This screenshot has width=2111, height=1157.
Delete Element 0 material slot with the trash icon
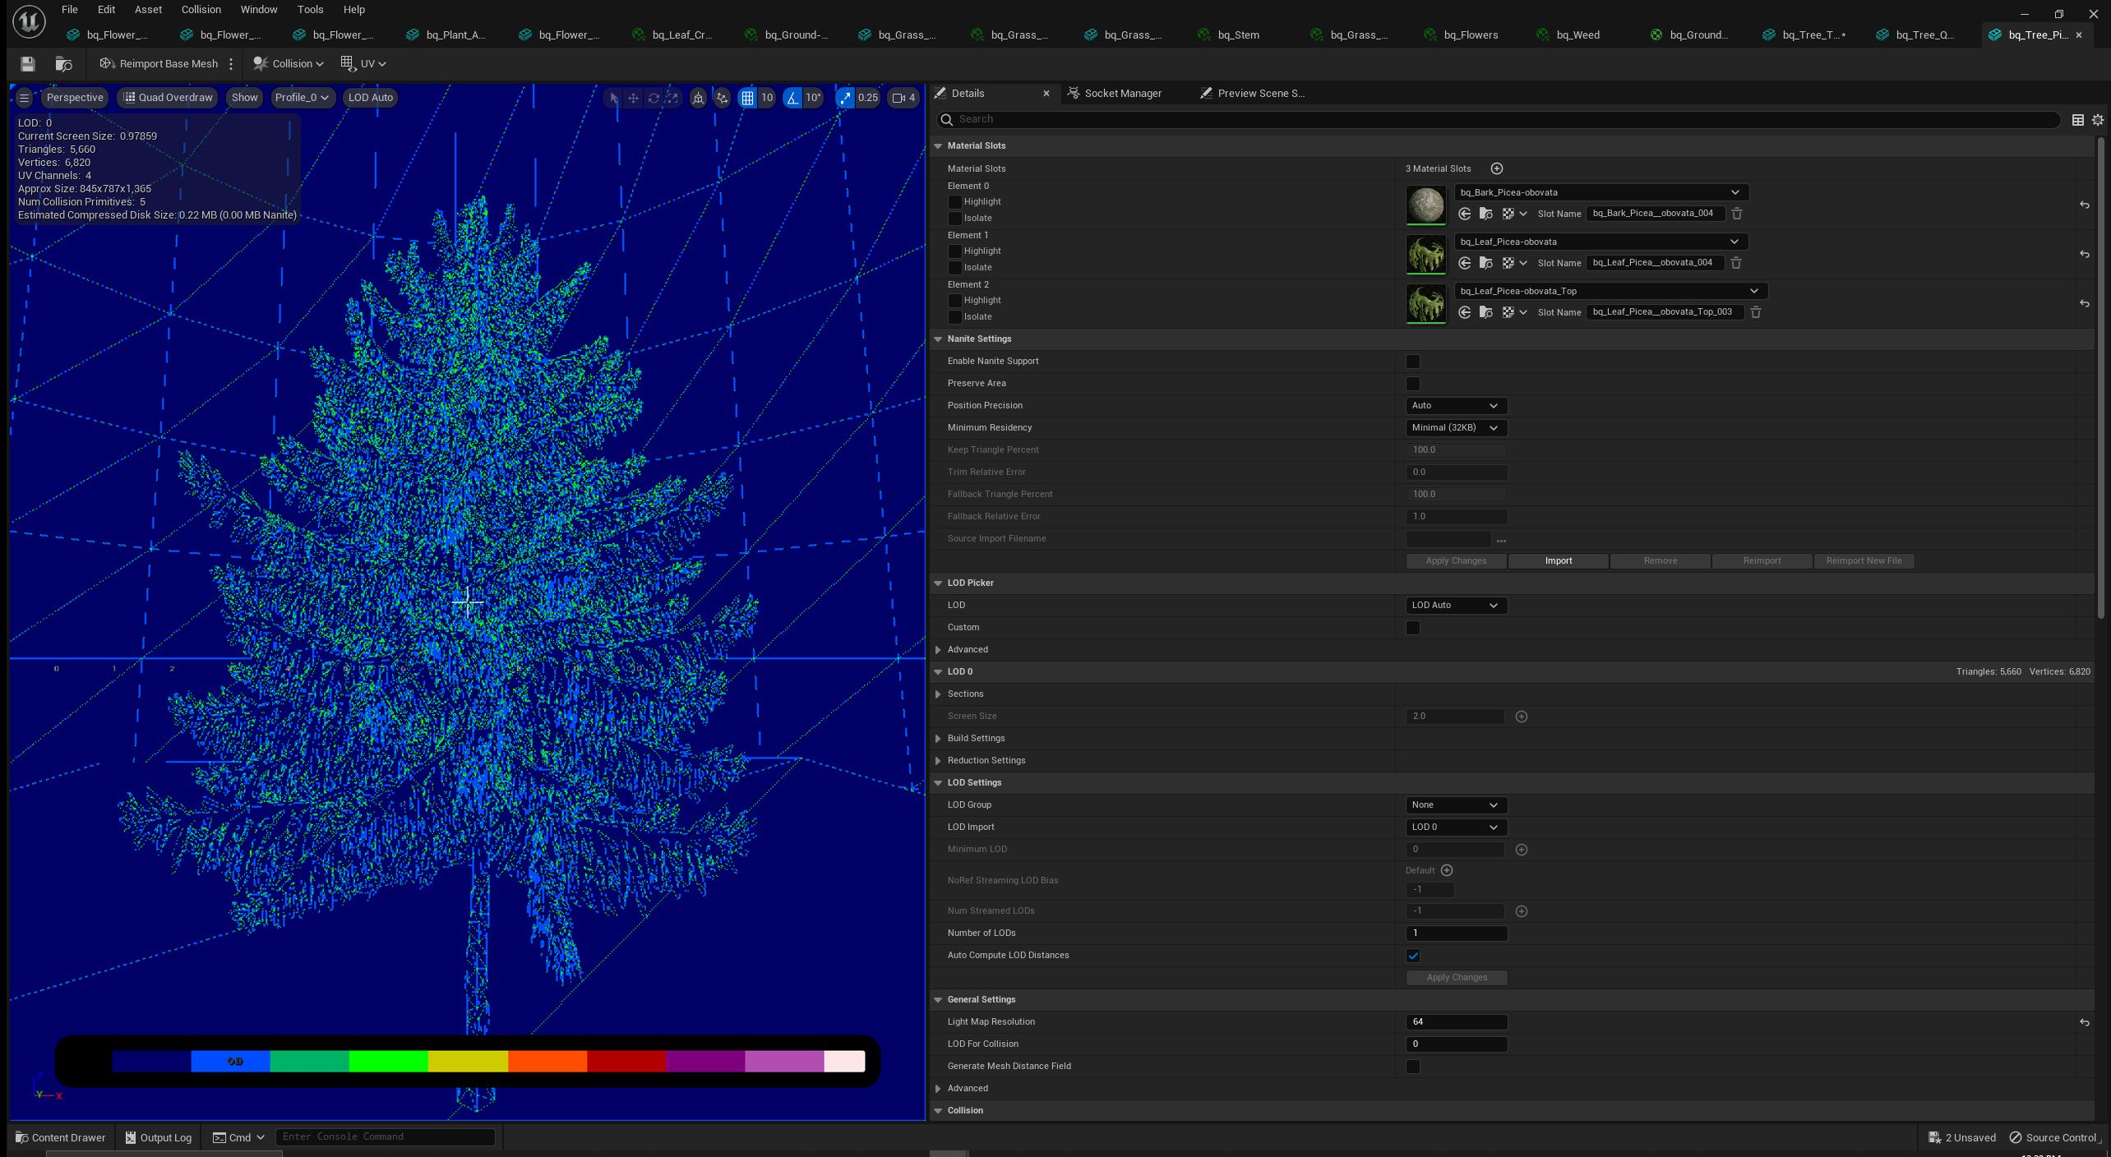1737,214
